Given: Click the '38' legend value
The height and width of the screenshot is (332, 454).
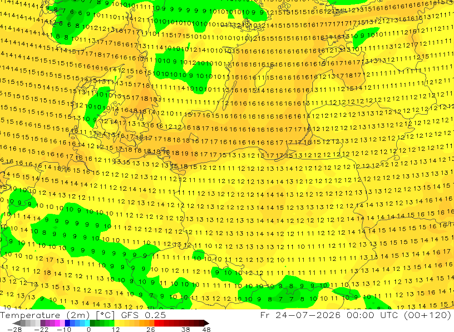Looking at the screenshot, I should click(x=185, y=329).
